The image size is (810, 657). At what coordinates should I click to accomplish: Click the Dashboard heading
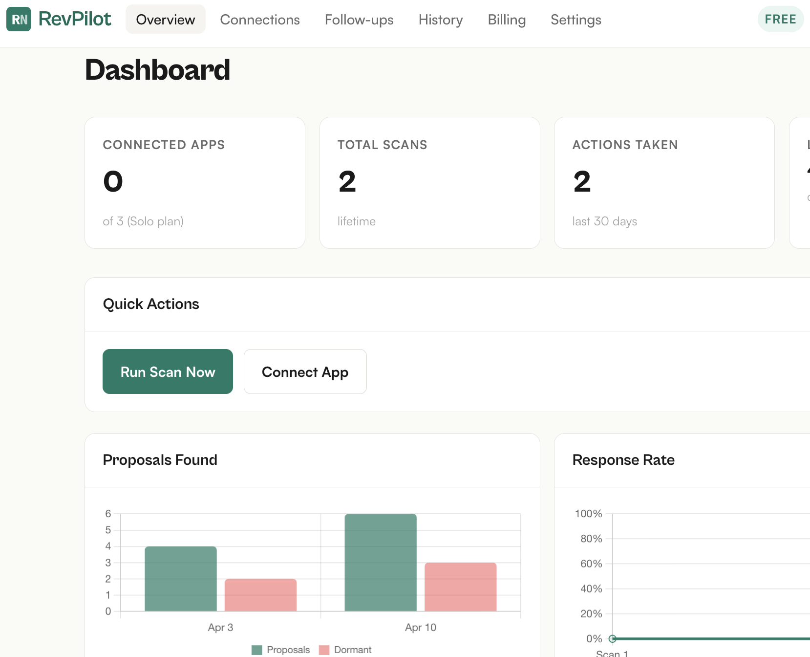pos(157,70)
